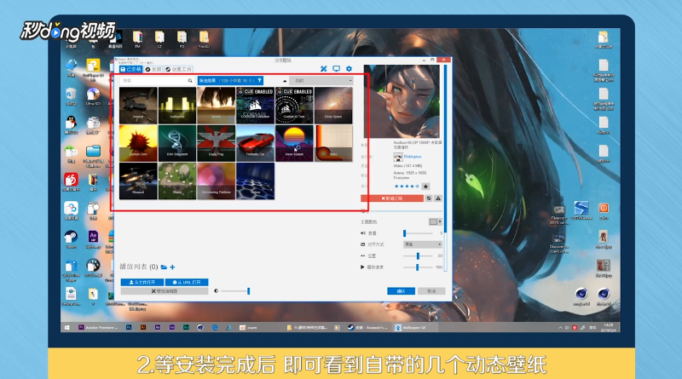
Task: Click the warning triangle report icon
Action: pyautogui.click(x=438, y=198)
